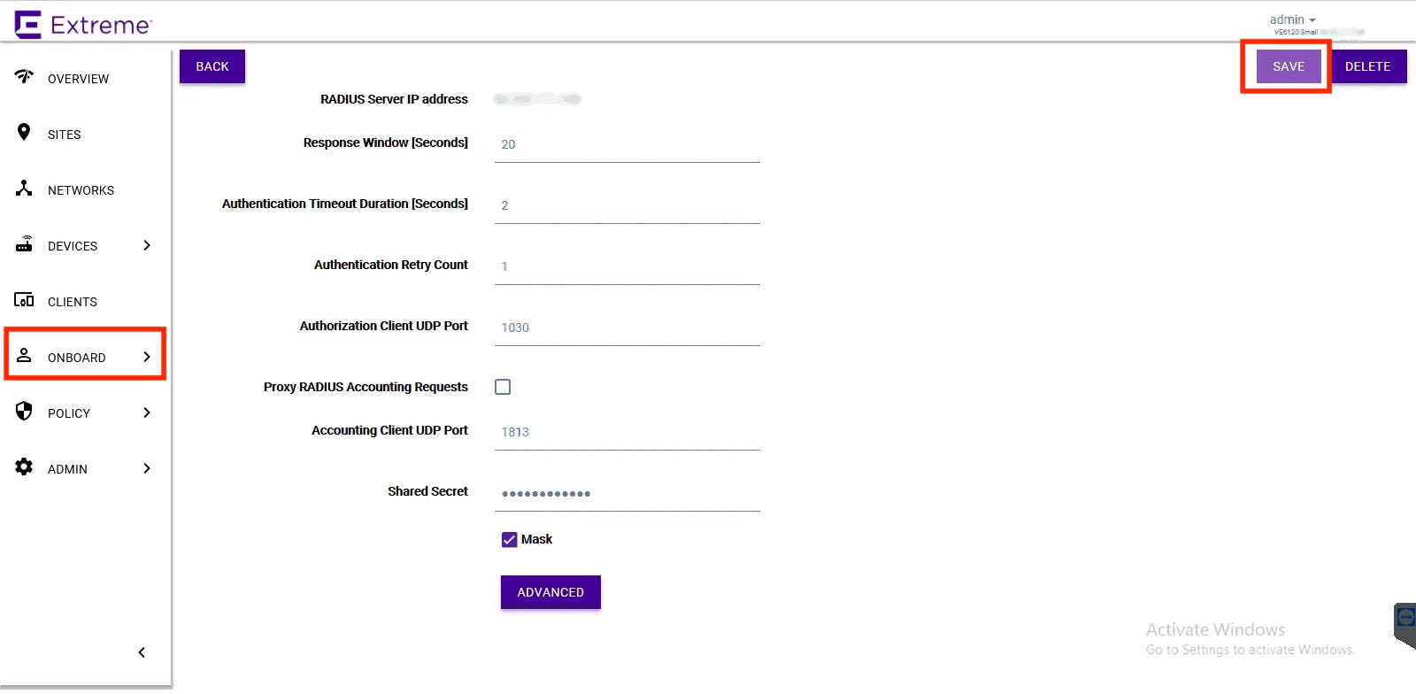1416x694 pixels.
Task: Focus the Shared Secret input field
Action: 627,493
